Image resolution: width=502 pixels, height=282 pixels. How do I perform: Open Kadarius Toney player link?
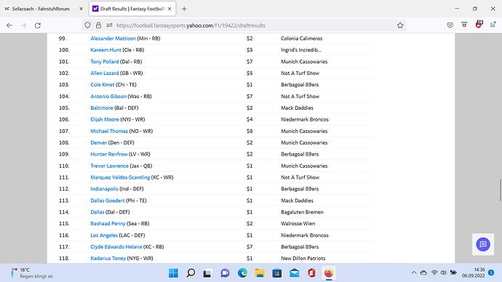[x=108, y=258]
